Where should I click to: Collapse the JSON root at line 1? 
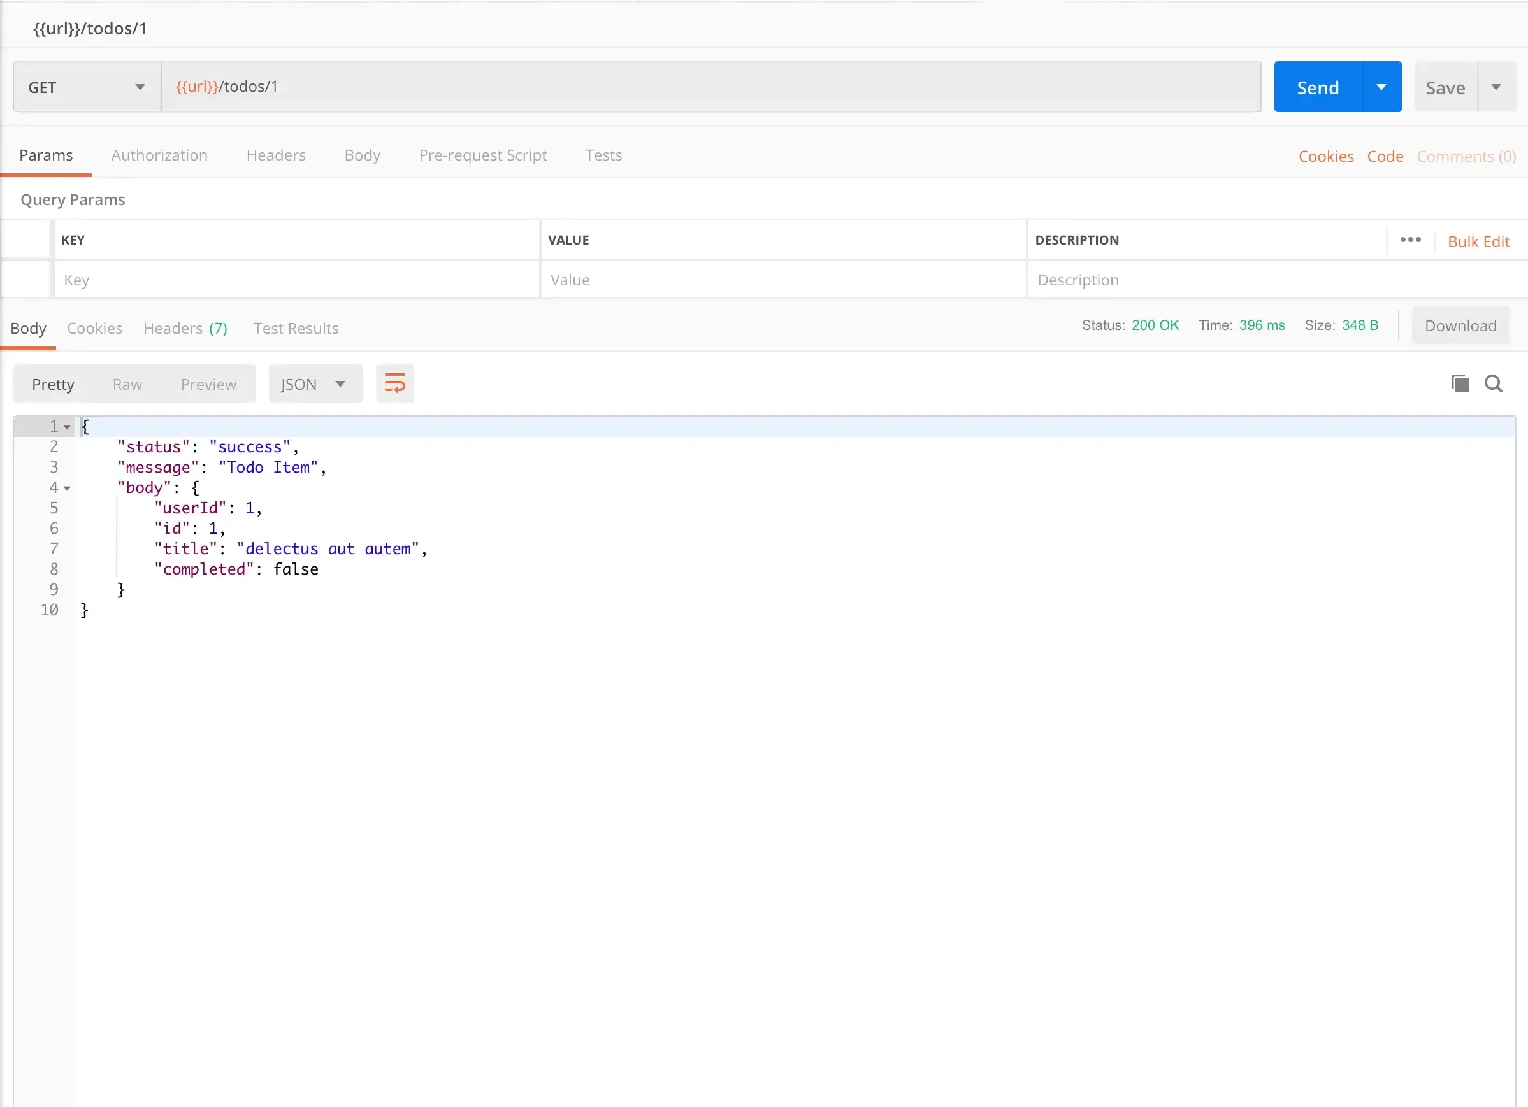[x=67, y=427]
